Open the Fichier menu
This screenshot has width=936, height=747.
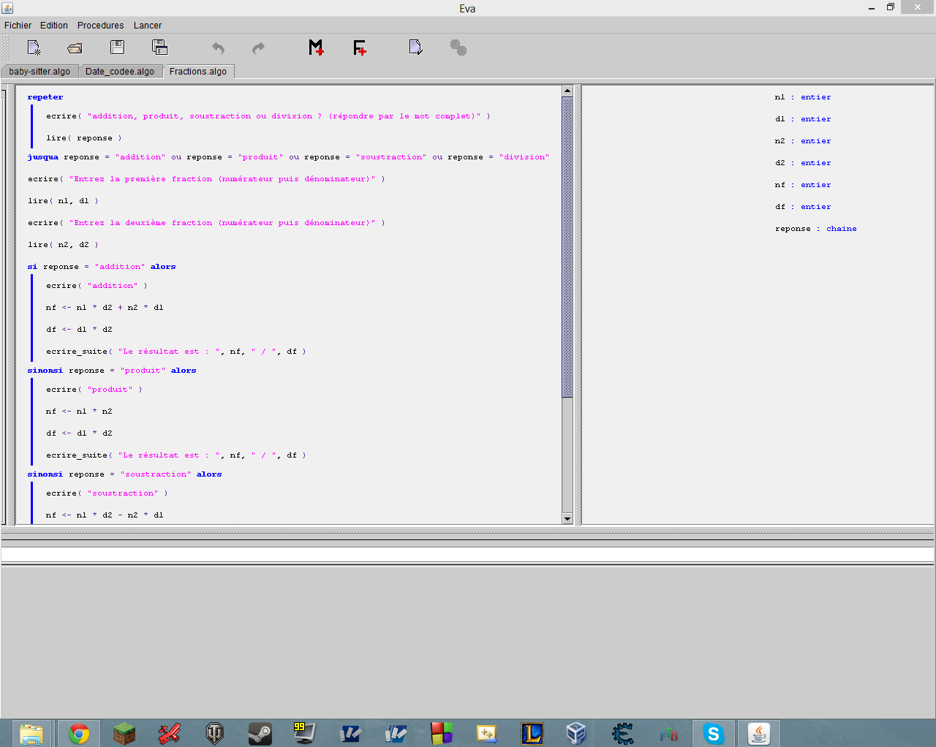(x=18, y=26)
